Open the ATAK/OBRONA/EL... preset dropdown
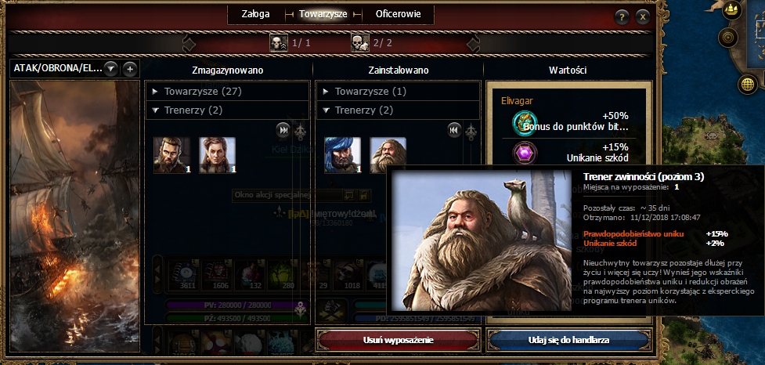 [x=110, y=69]
